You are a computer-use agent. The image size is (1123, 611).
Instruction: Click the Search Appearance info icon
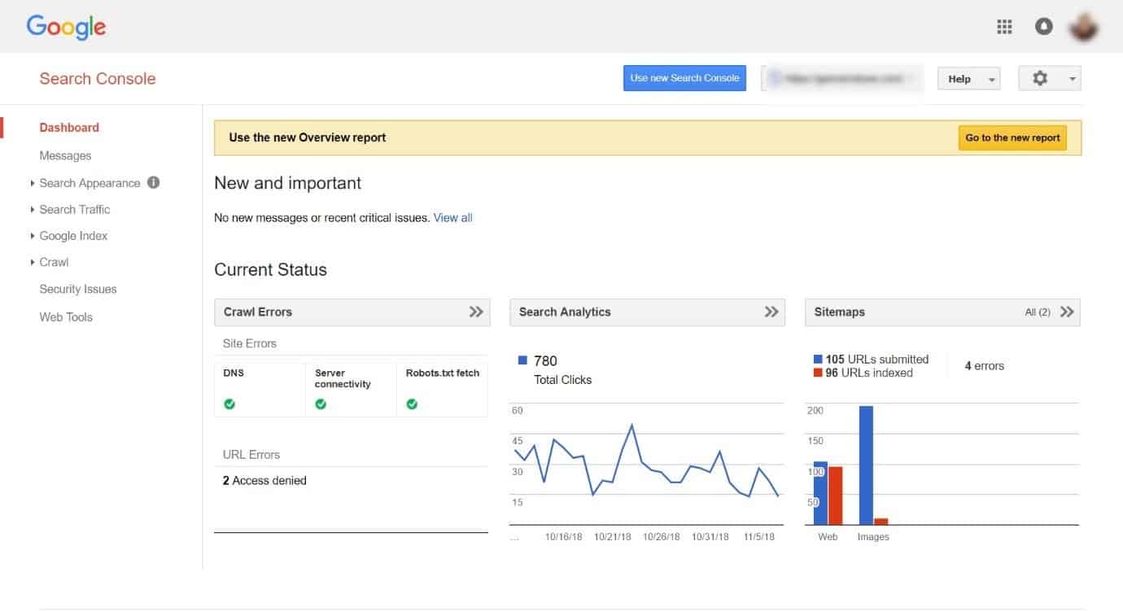click(153, 182)
